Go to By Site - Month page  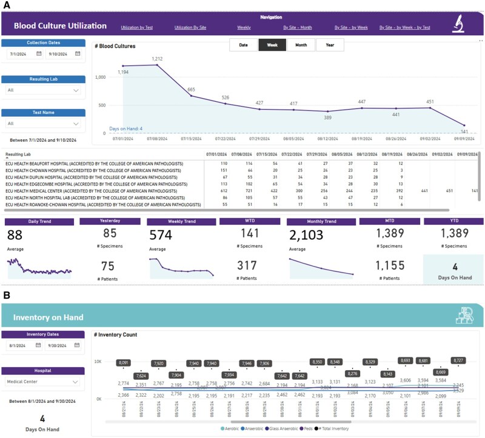[298, 27]
